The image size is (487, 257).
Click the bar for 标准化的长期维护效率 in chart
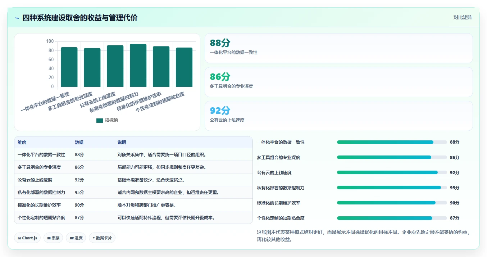(161, 67)
